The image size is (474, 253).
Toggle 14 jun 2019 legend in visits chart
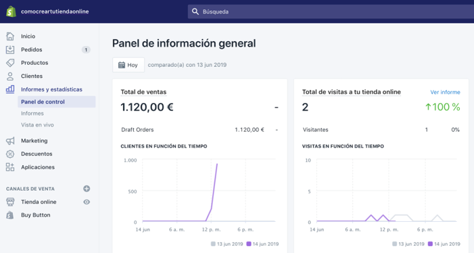444,244
